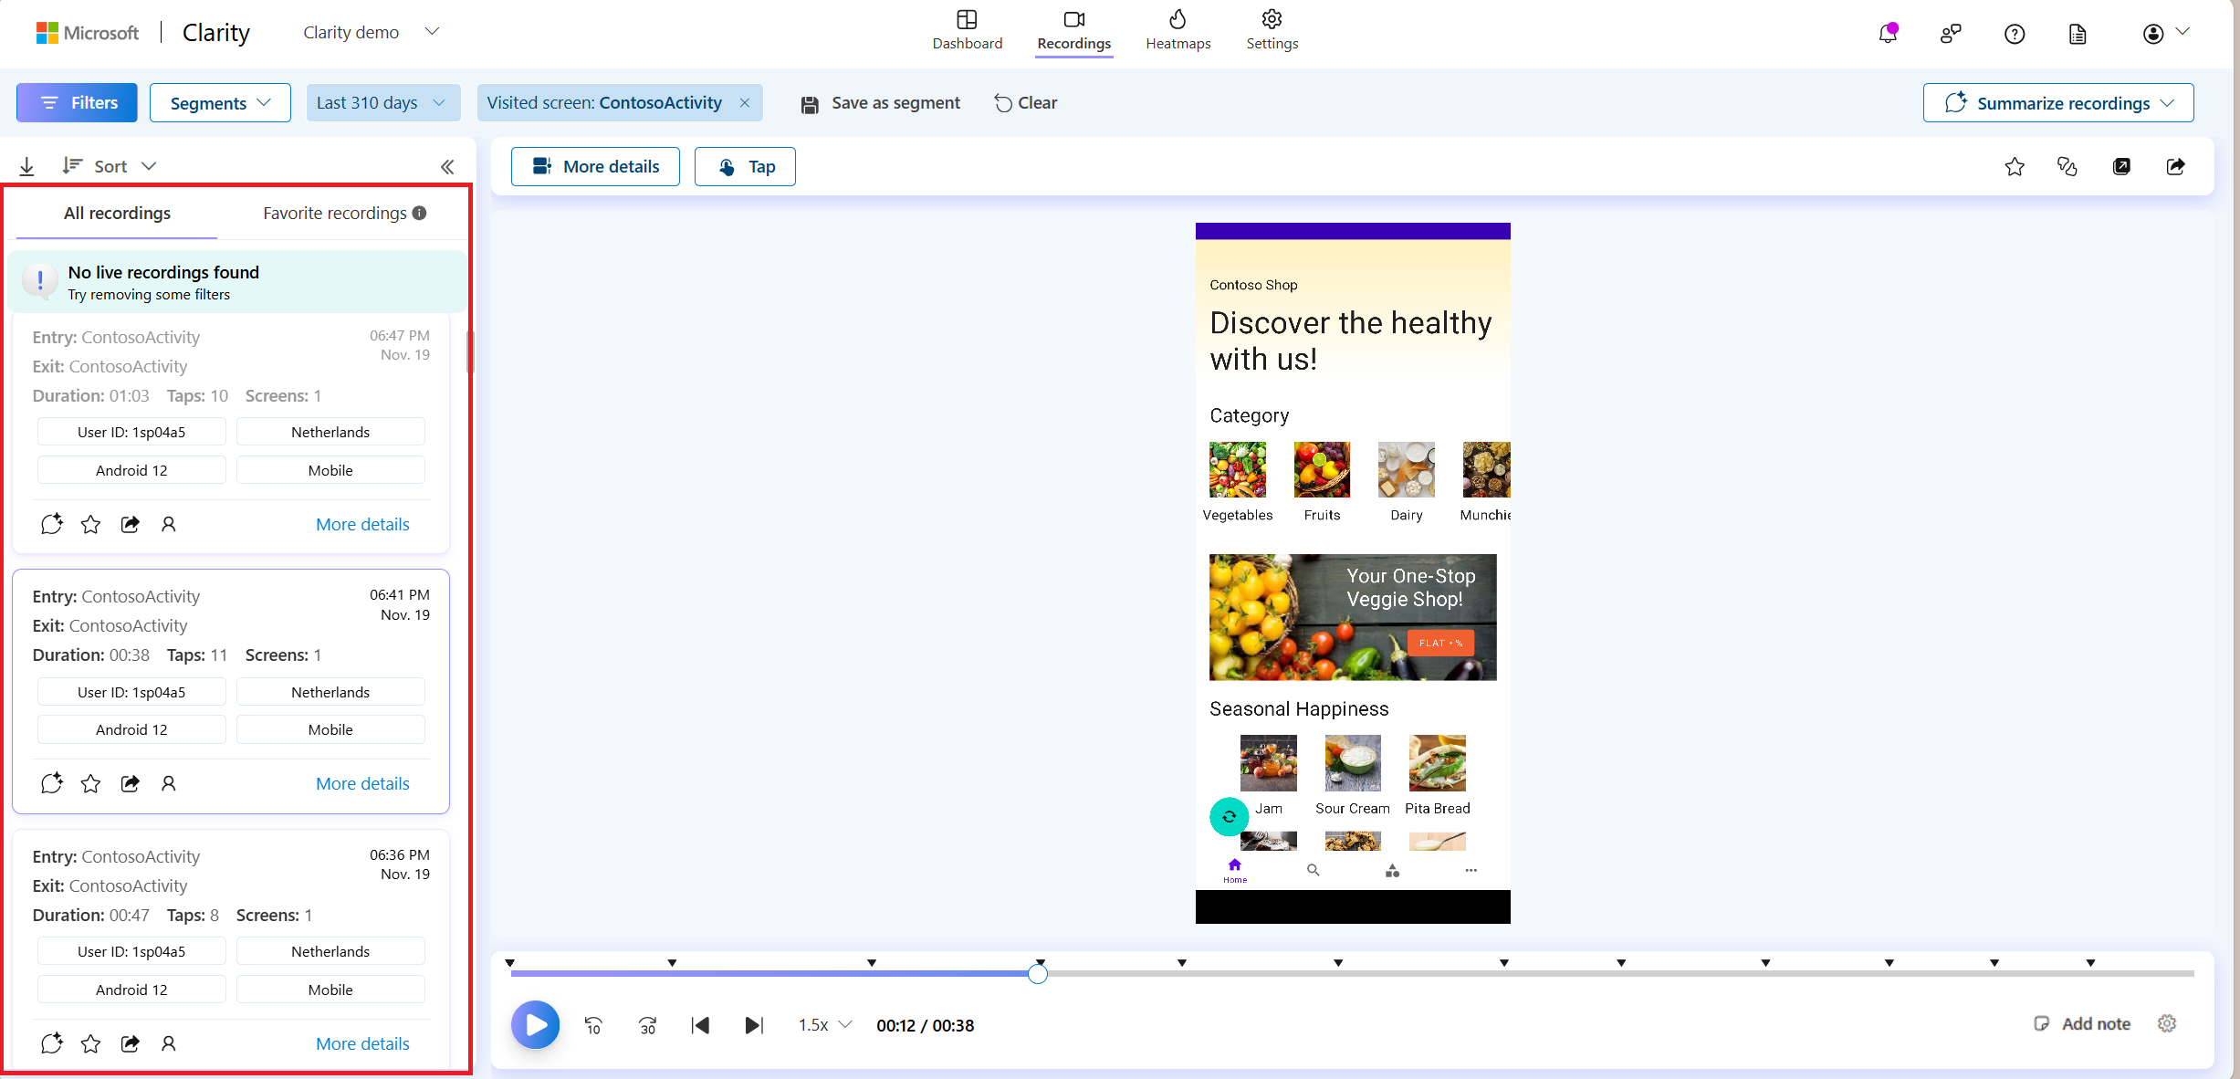
Task: Play the recording
Action: click(x=536, y=1025)
